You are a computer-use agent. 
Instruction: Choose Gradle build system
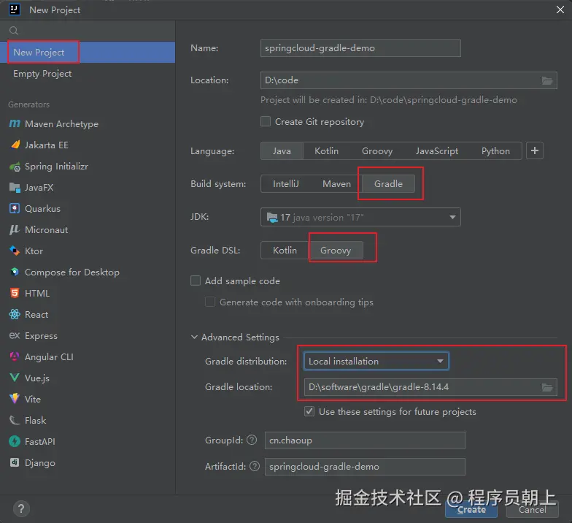point(388,184)
